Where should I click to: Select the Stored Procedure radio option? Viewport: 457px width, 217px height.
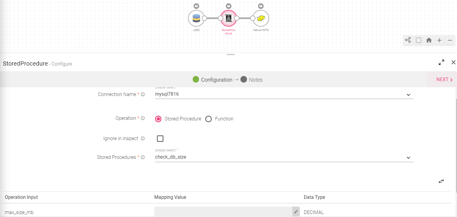click(158, 119)
